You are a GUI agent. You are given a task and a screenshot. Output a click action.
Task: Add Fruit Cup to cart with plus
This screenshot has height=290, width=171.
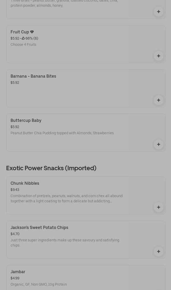pyautogui.click(x=158, y=56)
